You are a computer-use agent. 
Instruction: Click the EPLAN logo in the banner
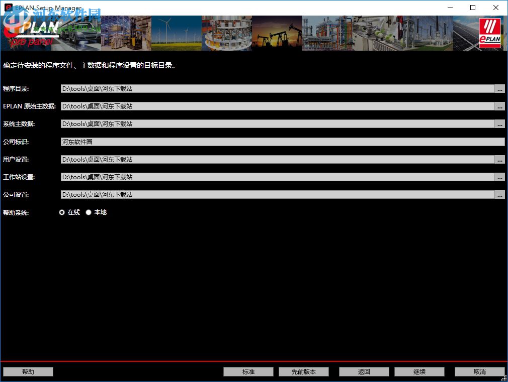(490, 33)
